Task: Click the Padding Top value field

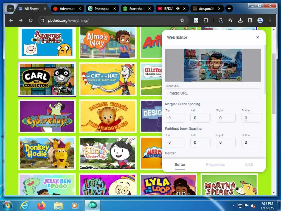Action: tap(175, 143)
